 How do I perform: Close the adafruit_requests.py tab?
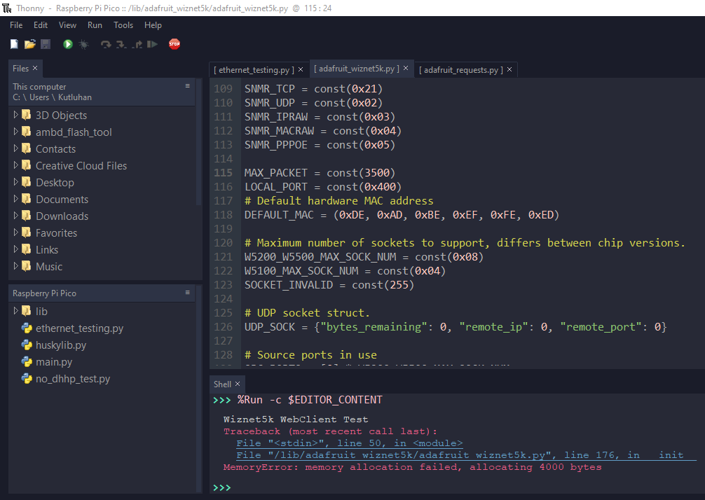[x=509, y=70]
